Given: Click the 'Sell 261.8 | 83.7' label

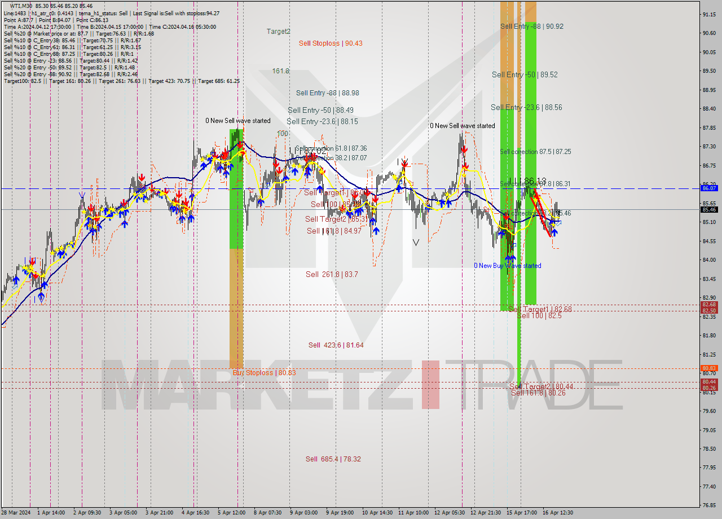Looking at the screenshot, I should (332, 274).
